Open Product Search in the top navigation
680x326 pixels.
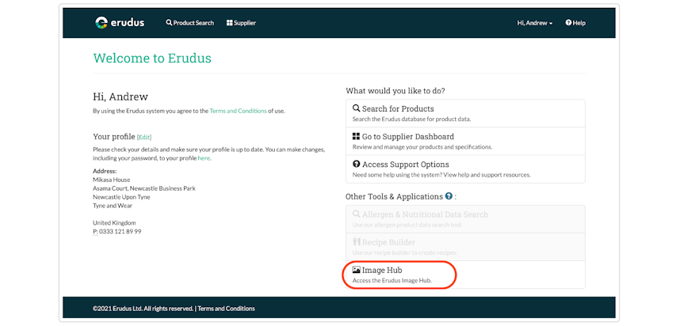[x=189, y=23]
